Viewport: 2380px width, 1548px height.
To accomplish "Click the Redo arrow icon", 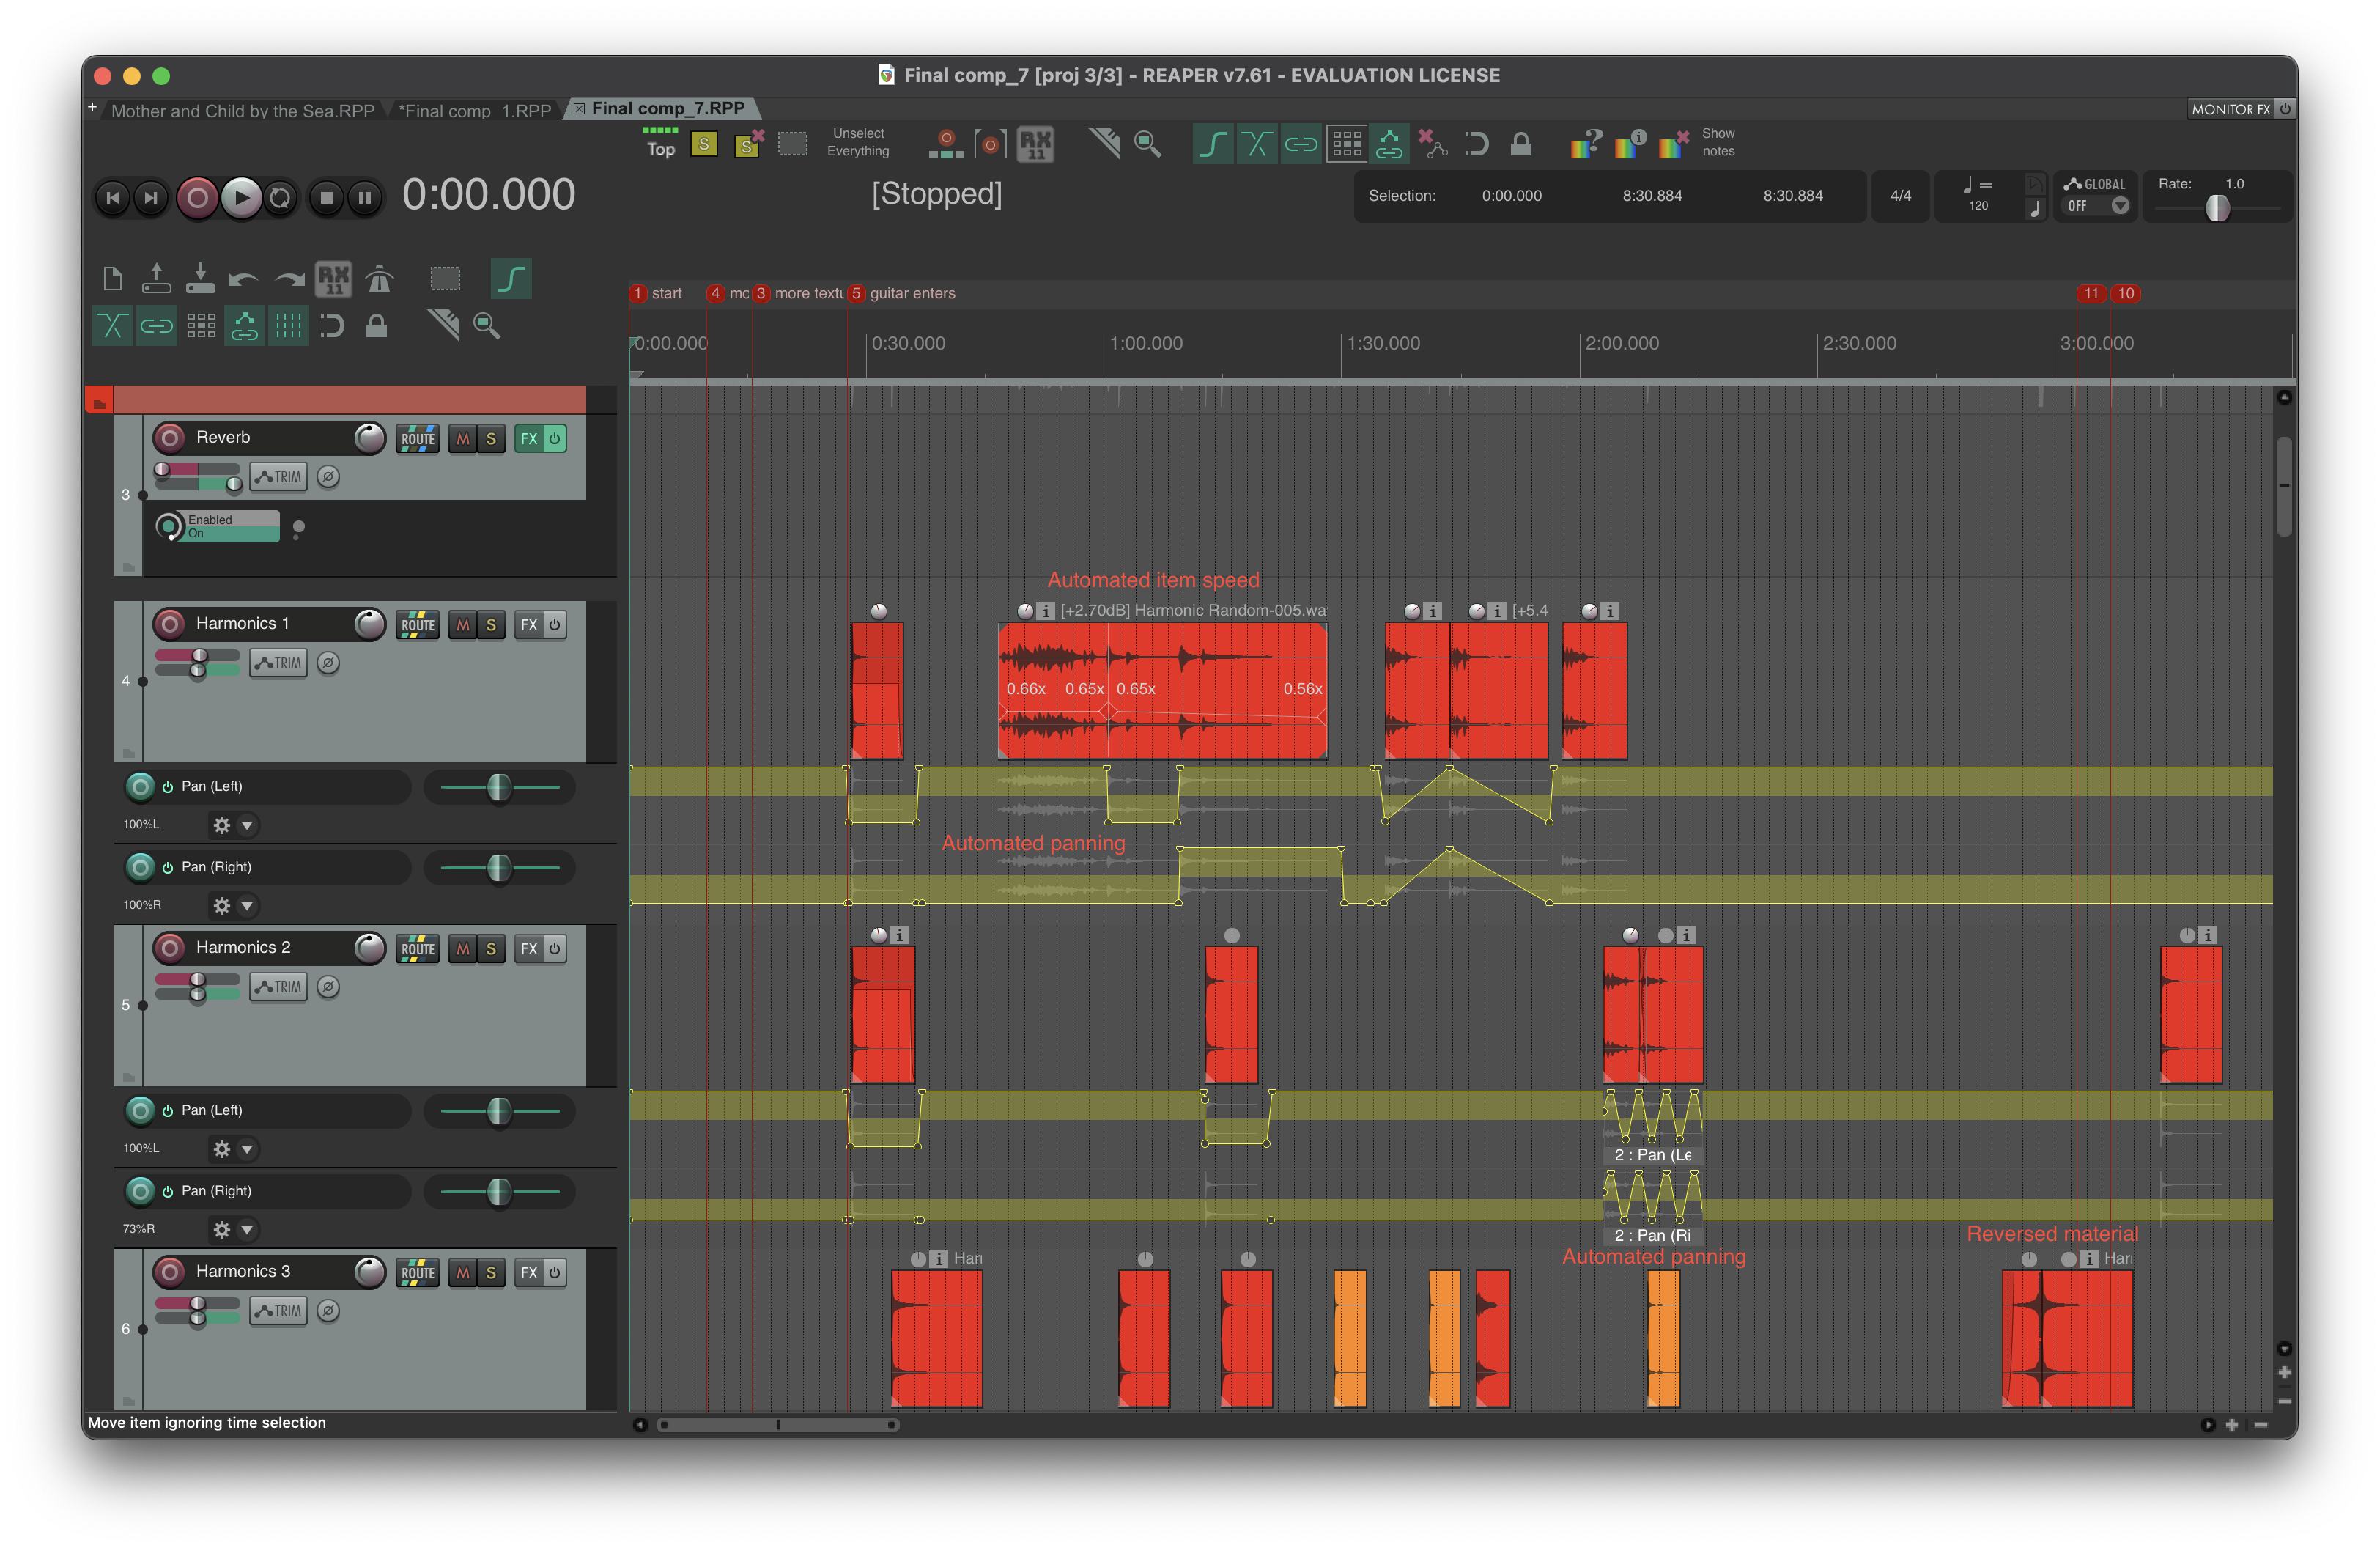I will [x=289, y=280].
